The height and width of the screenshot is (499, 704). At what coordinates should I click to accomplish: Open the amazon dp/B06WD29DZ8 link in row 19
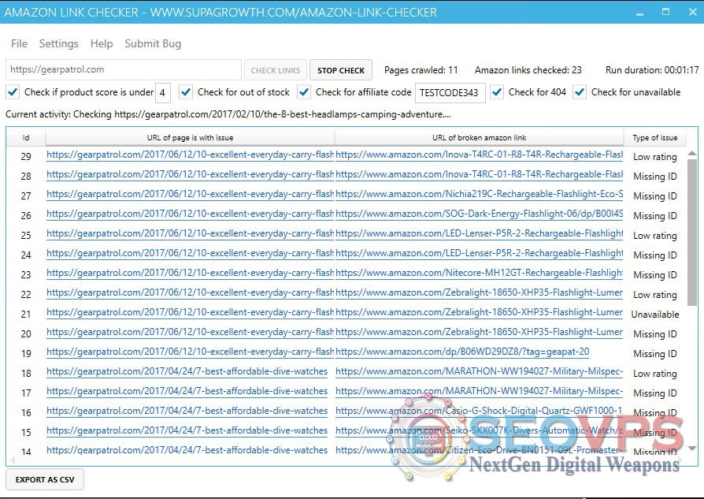pyautogui.click(x=462, y=352)
